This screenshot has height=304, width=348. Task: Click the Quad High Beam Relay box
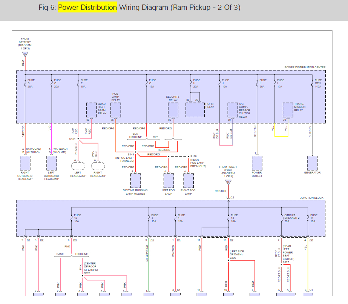click(91, 110)
